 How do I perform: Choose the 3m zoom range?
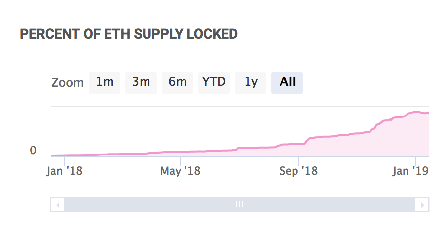pos(141,82)
